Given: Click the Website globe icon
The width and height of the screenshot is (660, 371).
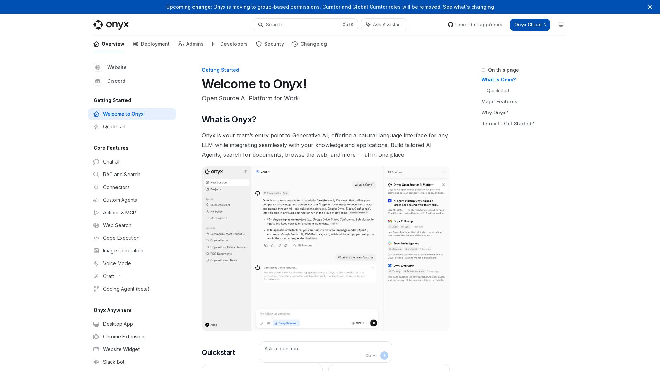Looking at the screenshot, I should (98, 67).
